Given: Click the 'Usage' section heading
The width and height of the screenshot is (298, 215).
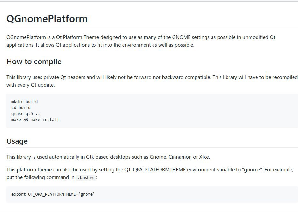Looking at the screenshot, I should 17,141.
